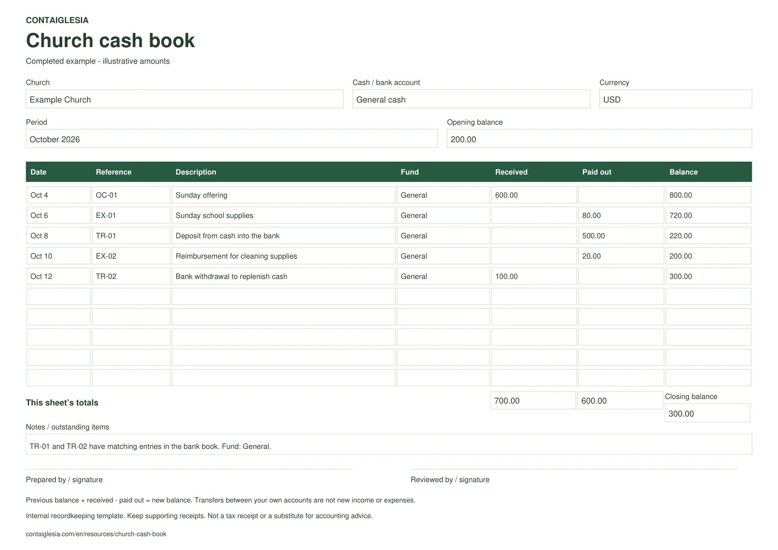Click the '100.00' received cell
Image resolution: width=778 pixels, height=550 pixels.
click(534, 277)
